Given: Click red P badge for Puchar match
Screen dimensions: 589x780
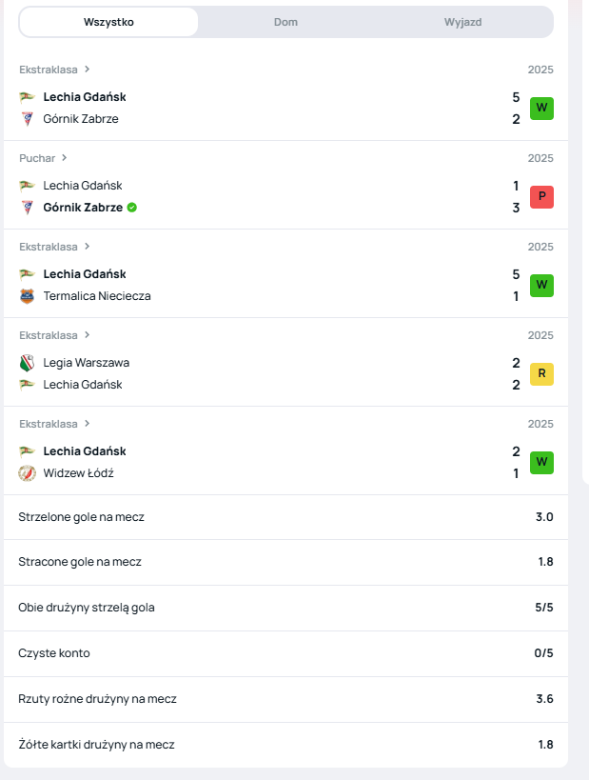Looking at the screenshot, I should (541, 196).
